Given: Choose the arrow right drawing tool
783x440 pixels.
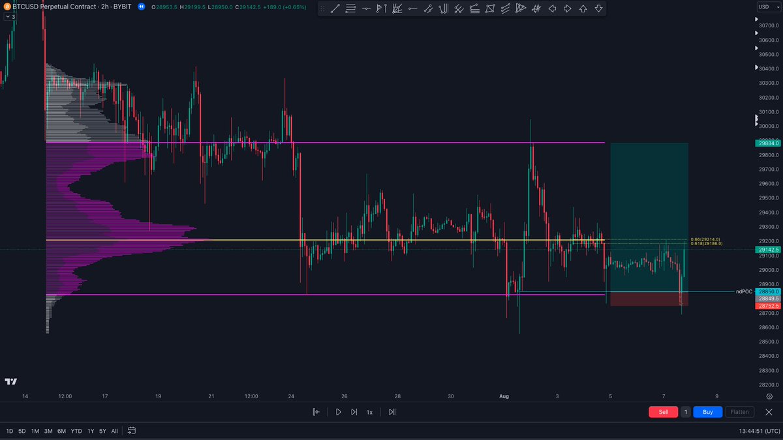Looking at the screenshot, I should coord(568,9).
